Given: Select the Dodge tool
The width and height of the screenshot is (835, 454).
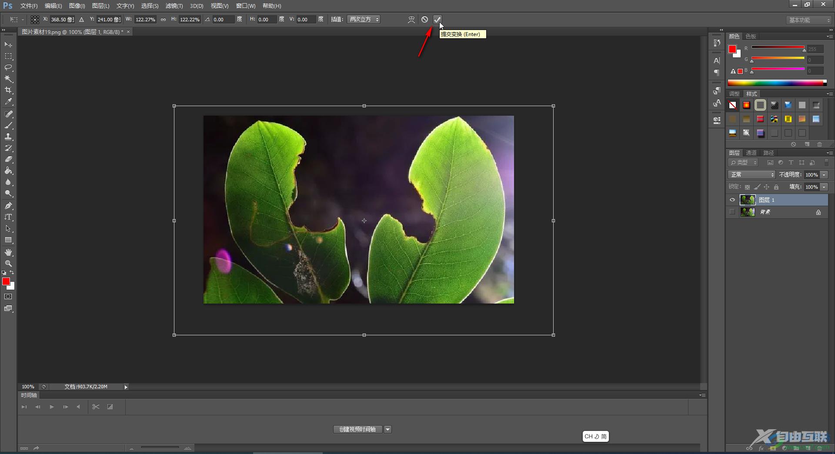Looking at the screenshot, I should coord(8,193).
